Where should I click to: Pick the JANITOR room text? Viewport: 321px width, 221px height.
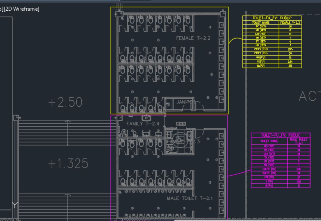click(184, 102)
